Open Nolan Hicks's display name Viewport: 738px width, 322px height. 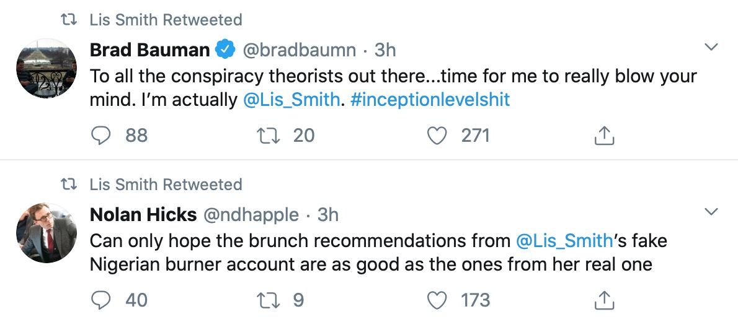[143, 215]
